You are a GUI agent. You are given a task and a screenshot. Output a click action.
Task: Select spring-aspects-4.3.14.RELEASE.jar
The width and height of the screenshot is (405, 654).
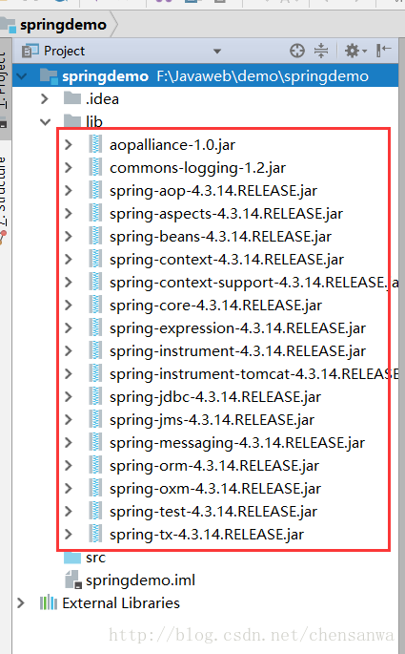click(x=226, y=214)
